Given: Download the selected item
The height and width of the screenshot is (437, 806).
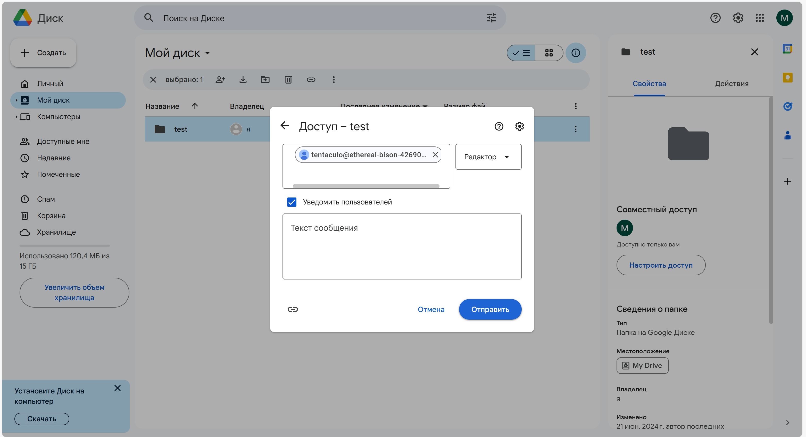Looking at the screenshot, I should click(x=243, y=79).
